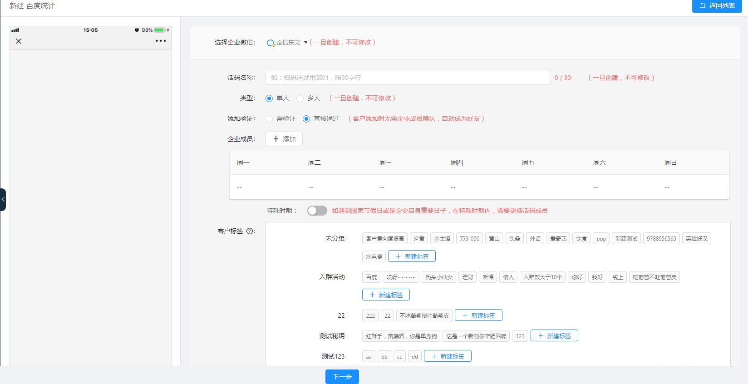Expand the collapsed left sidebar handle
Viewport: 748px width, 384px height.
coord(3,200)
